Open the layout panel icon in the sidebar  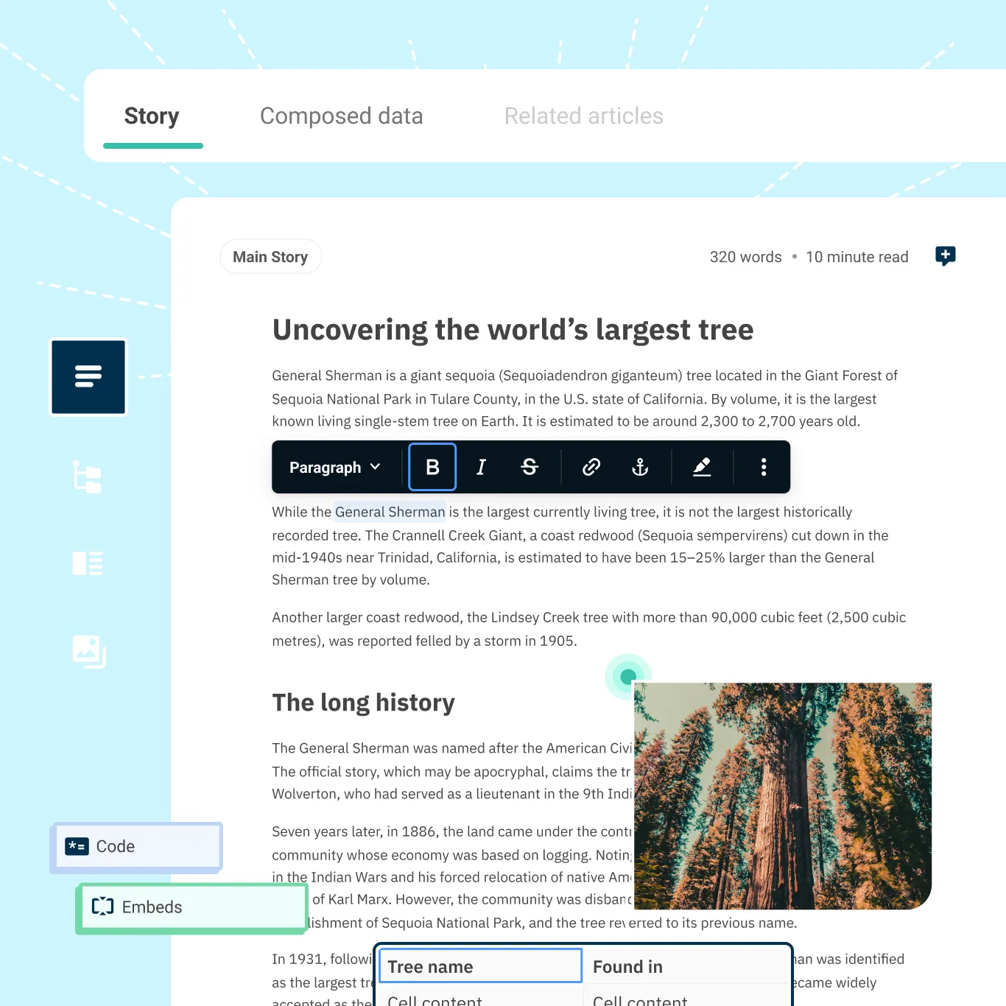click(88, 563)
